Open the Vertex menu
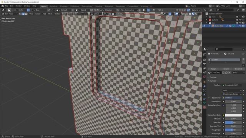The image size is (246, 138). pyautogui.click(x=57, y=14)
